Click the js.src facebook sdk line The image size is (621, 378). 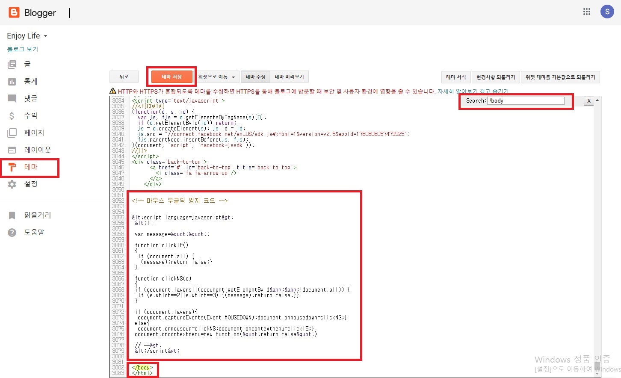274,134
